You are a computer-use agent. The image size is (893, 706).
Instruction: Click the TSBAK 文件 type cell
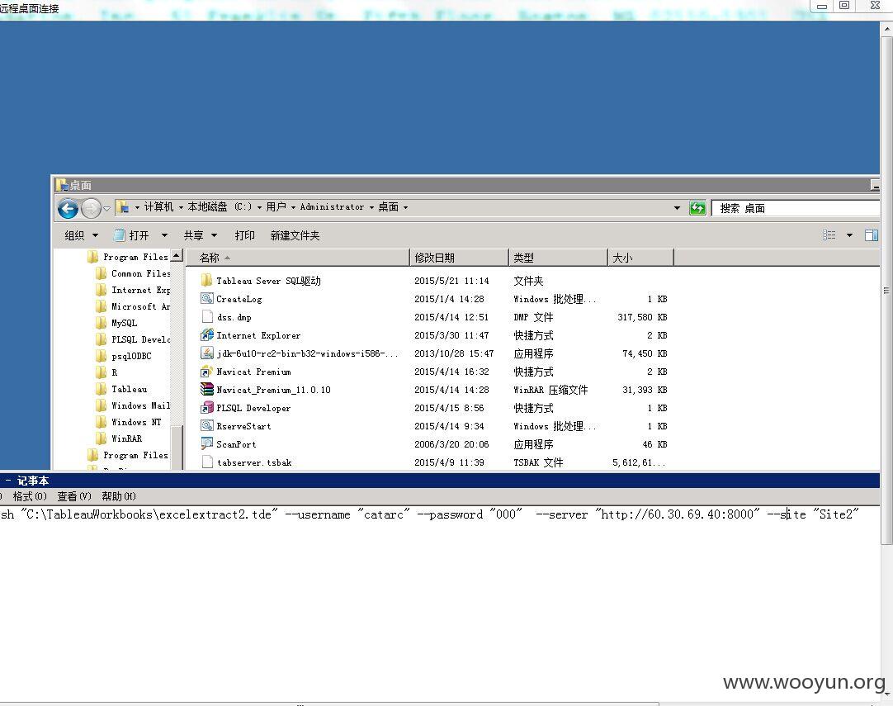tap(537, 462)
